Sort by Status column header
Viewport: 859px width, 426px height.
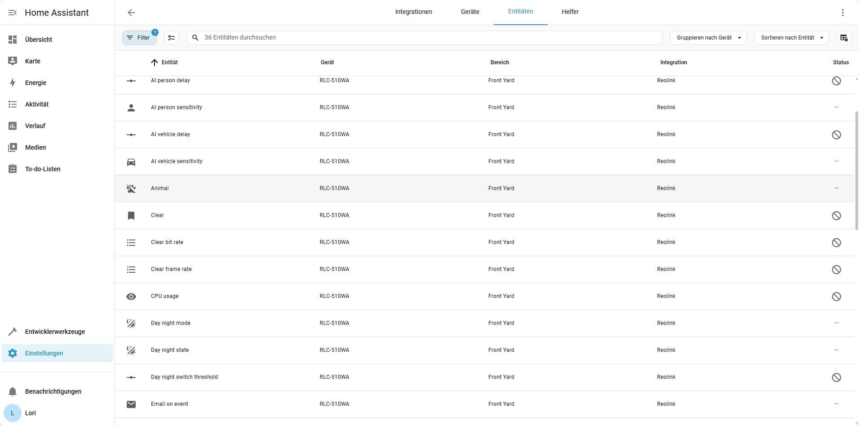(841, 62)
